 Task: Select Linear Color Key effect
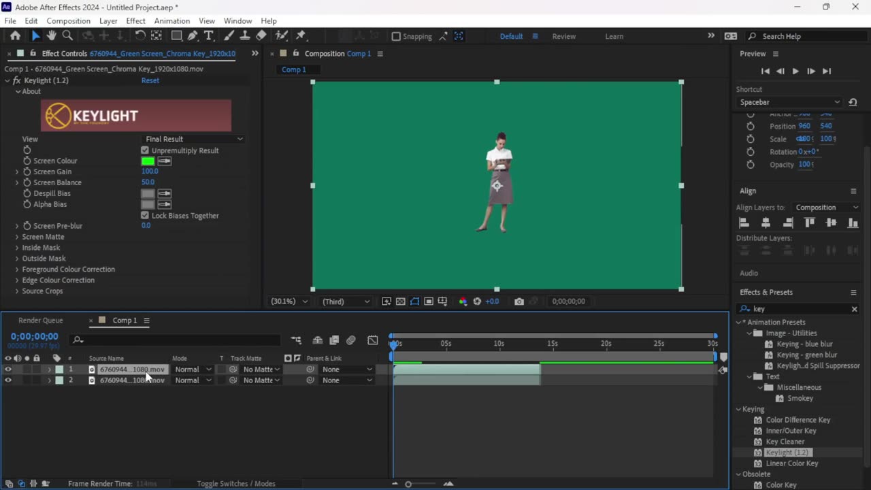pyautogui.click(x=792, y=463)
